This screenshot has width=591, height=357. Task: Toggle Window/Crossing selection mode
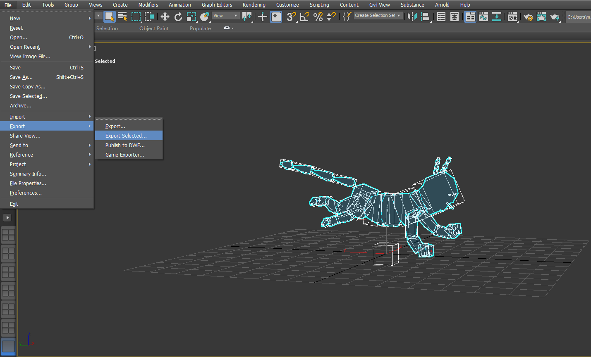(149, 17)
